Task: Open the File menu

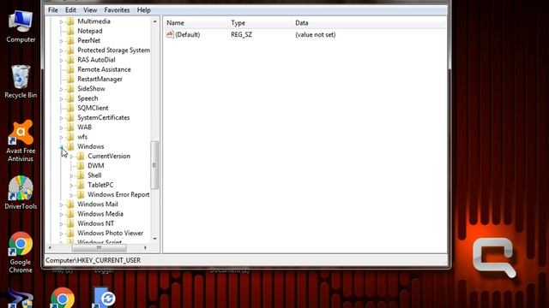Action: (x=53, y=10)
